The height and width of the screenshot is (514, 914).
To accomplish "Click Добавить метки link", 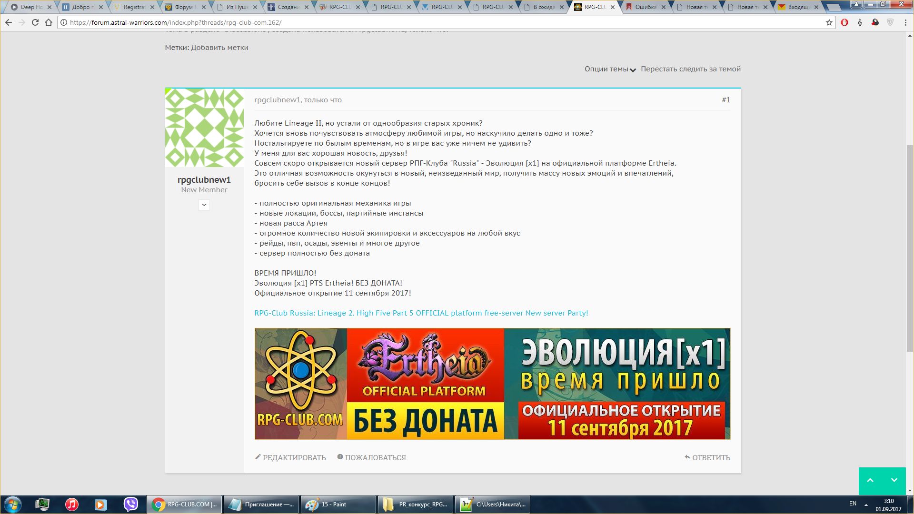I will [x=219, y=48].
